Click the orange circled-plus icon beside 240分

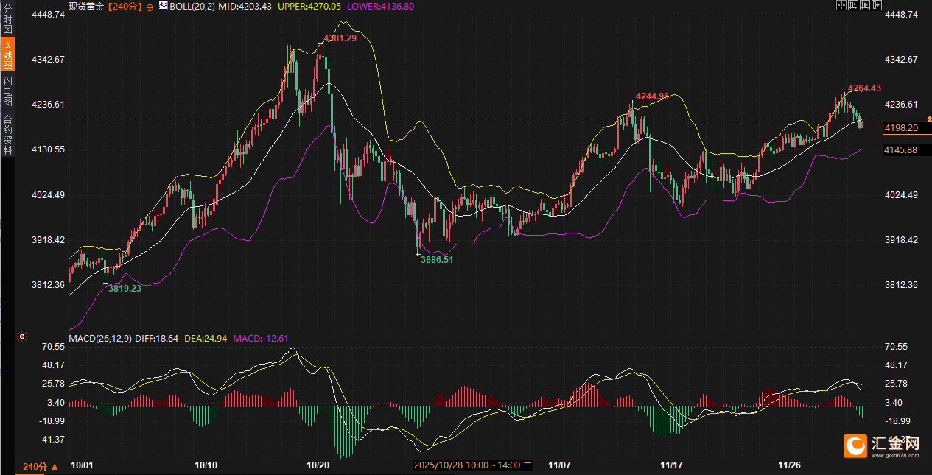150,6
